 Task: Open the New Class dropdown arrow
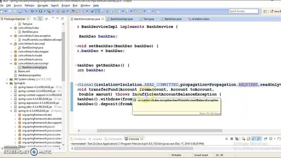(67, 11)
